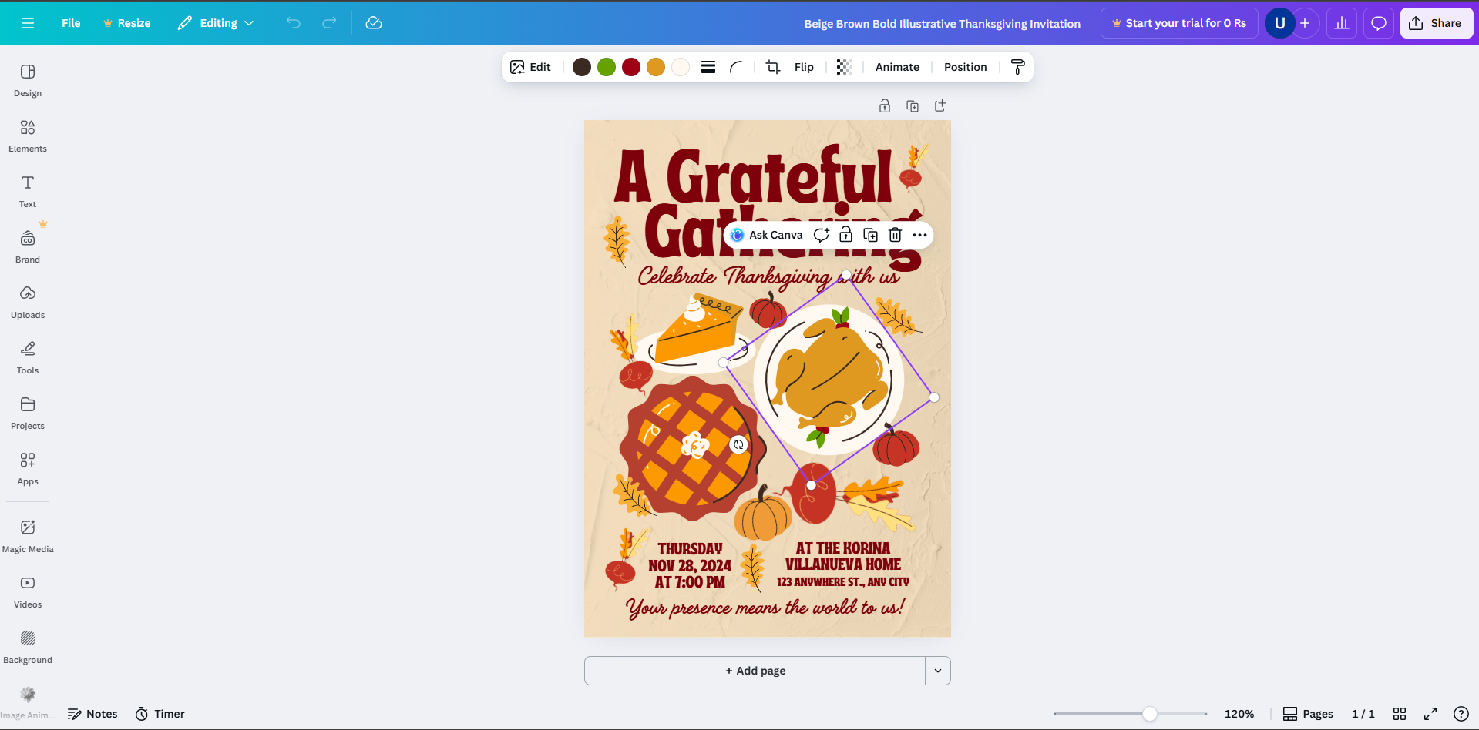Open the Background panel
1479x730 pixels.
(x=27, y=645)
